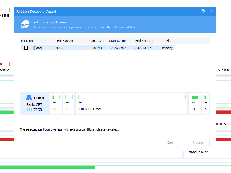
Task: Click the Disk 0 drive icon
Action: pos(29,98)
